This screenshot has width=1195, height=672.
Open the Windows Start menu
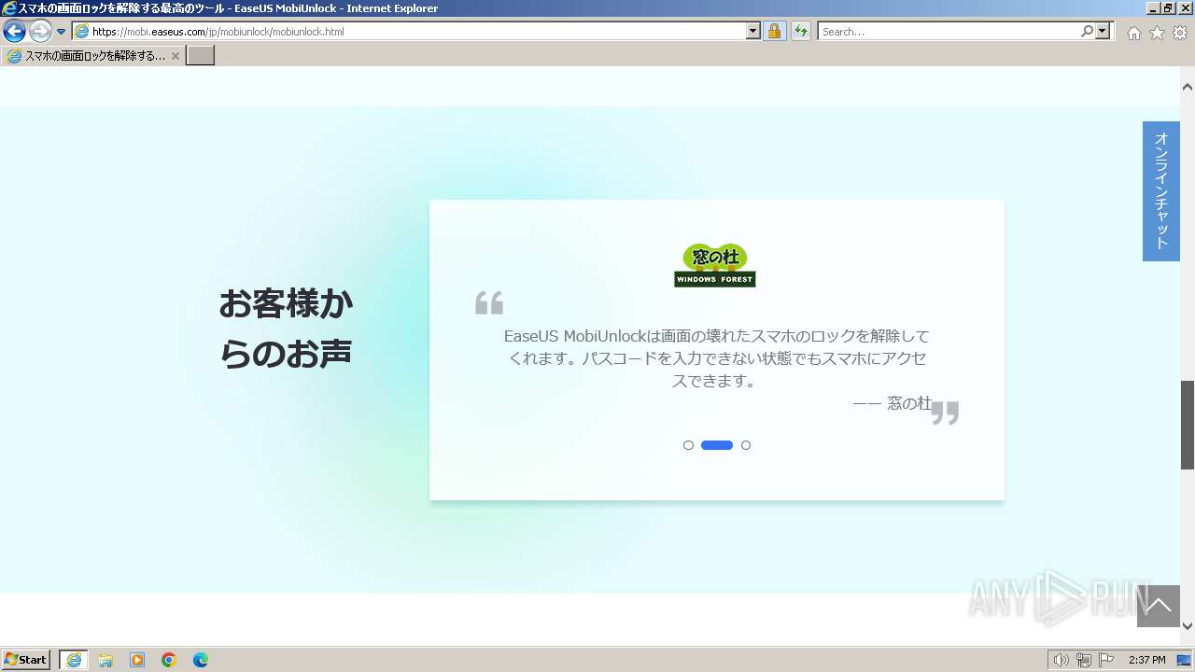coord(26,660)
